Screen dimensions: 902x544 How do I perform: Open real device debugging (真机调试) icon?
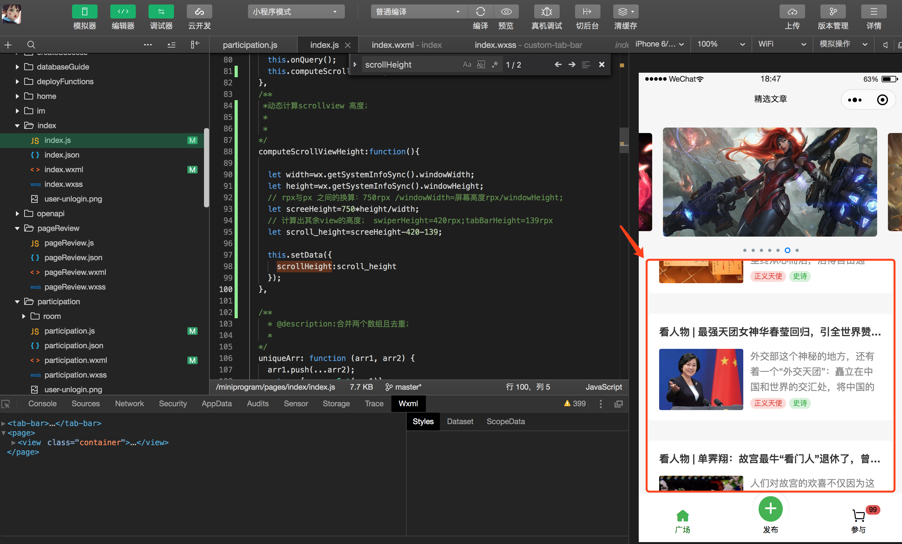pos(546,12)
